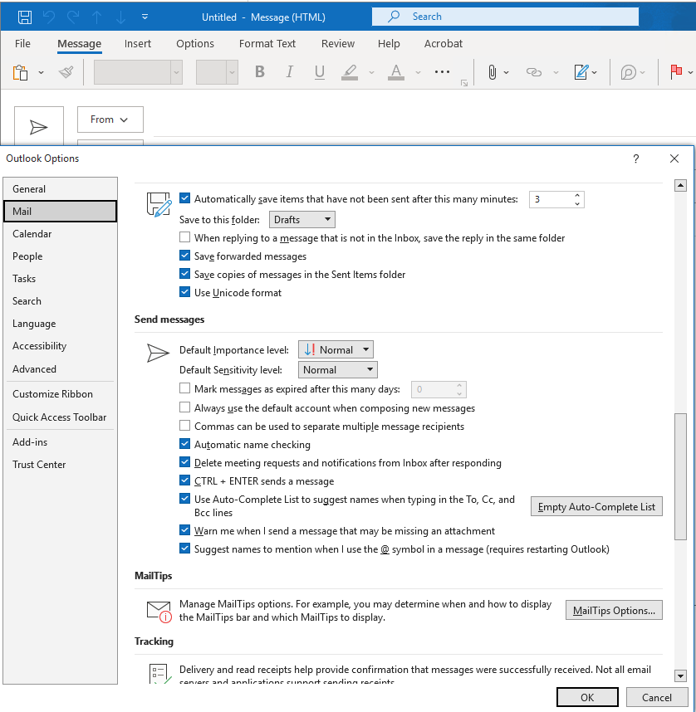
Task: Click the Outlook Options help question mark
Action: pyautogui.click(x=636, y=158)
